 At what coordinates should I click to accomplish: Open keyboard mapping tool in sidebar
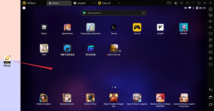(x=211, y=15)
